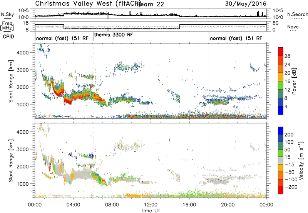The width and height of the screenshot is (308, 213).
Task: Click the '20:00' time tick label
Action: coord(228,205)
